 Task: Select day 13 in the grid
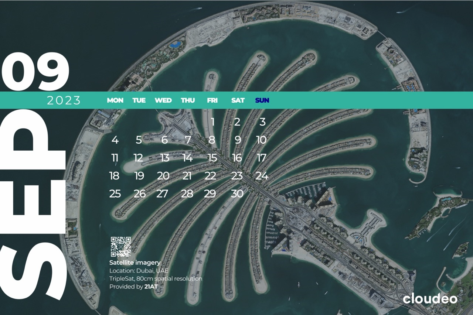pos(164,158)
